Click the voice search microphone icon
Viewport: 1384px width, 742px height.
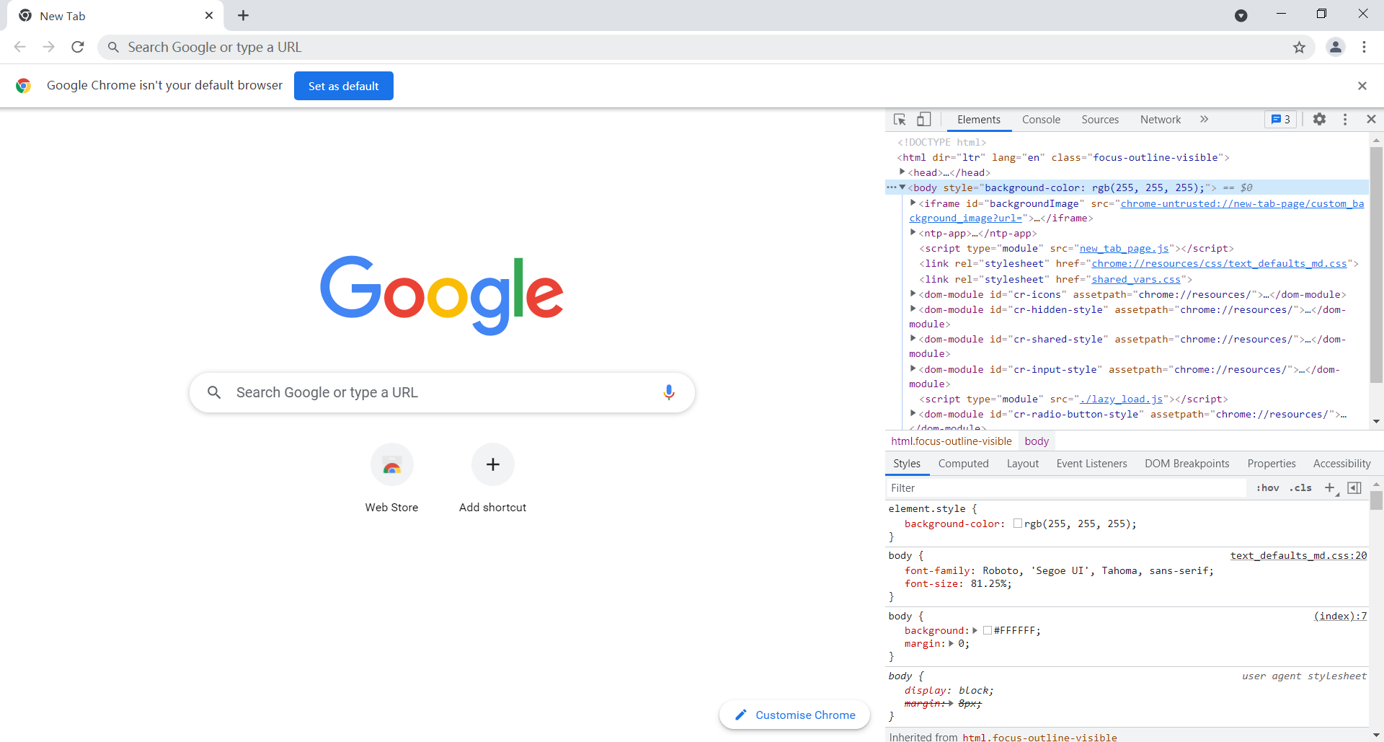coord(669,392)
